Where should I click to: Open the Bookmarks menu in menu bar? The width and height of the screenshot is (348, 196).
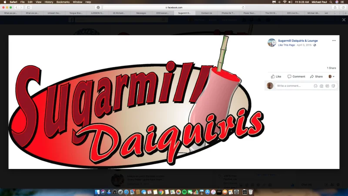coord(63,2)
